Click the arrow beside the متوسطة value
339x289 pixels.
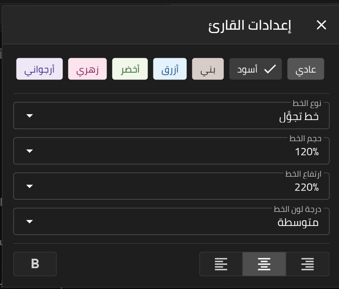(x=29, y=222)
